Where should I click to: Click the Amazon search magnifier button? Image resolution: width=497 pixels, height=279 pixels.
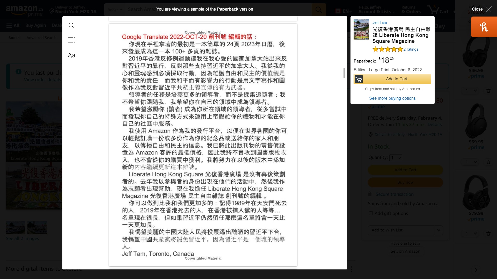click(x=319, y=10)
